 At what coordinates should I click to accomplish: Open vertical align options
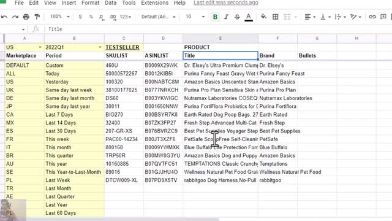click(x=325, y=17)
